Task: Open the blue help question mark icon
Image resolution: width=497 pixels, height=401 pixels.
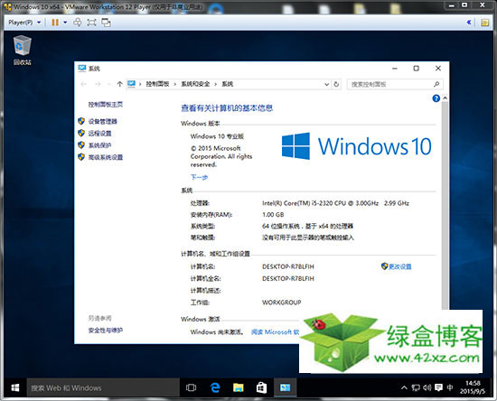Action: [x=436, y=98]
